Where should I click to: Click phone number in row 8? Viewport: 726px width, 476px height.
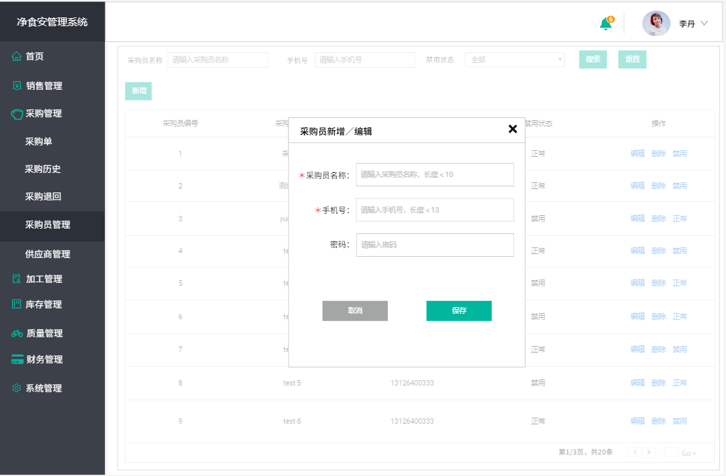(412, 383)
